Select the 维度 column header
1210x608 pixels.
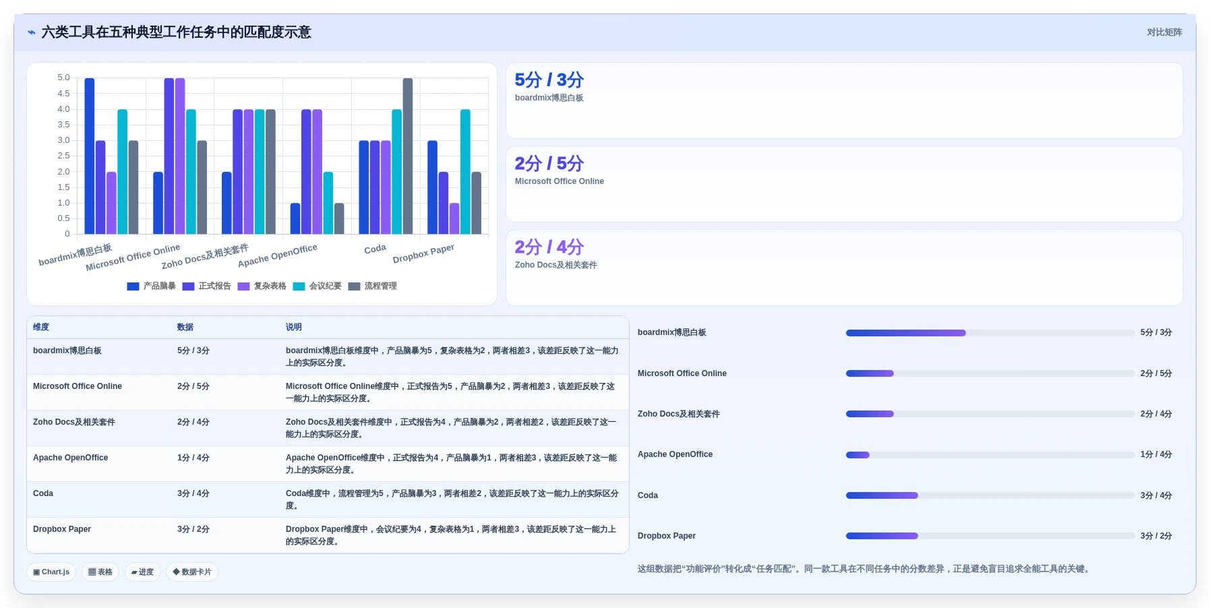41,327
